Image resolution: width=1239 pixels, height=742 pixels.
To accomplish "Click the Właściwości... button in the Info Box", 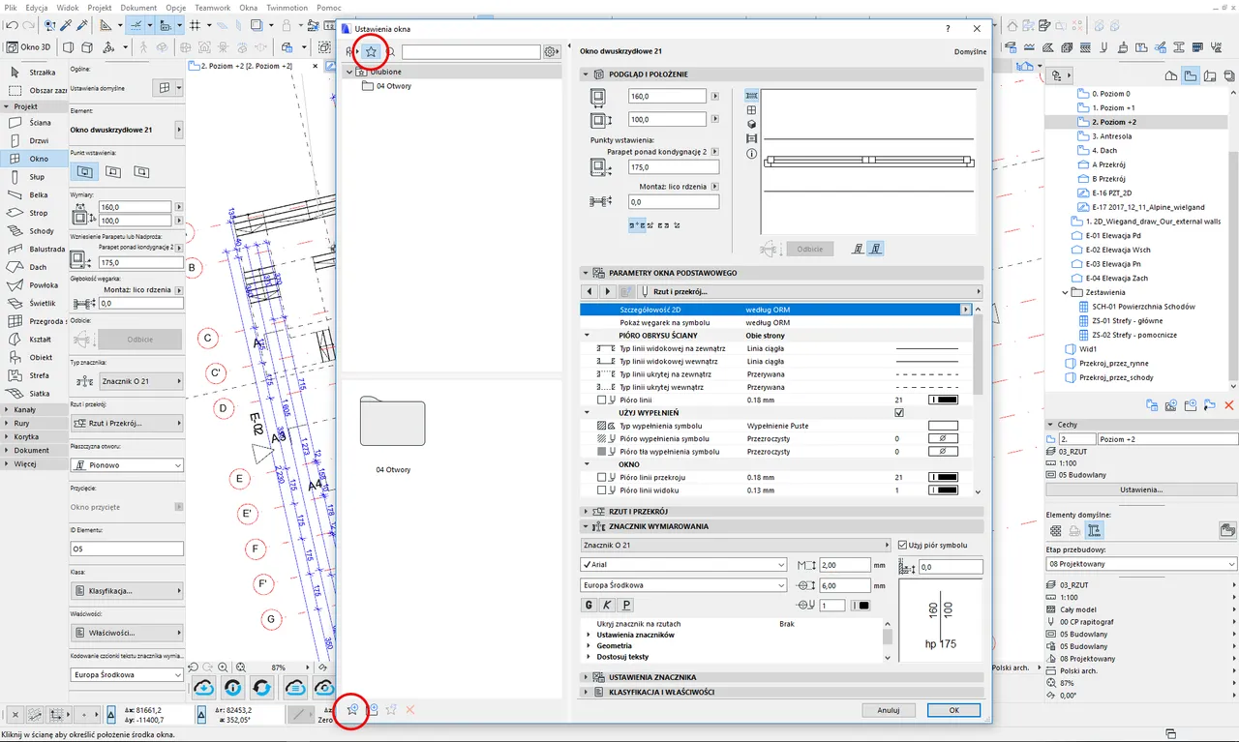I will (x=128, y=632).
